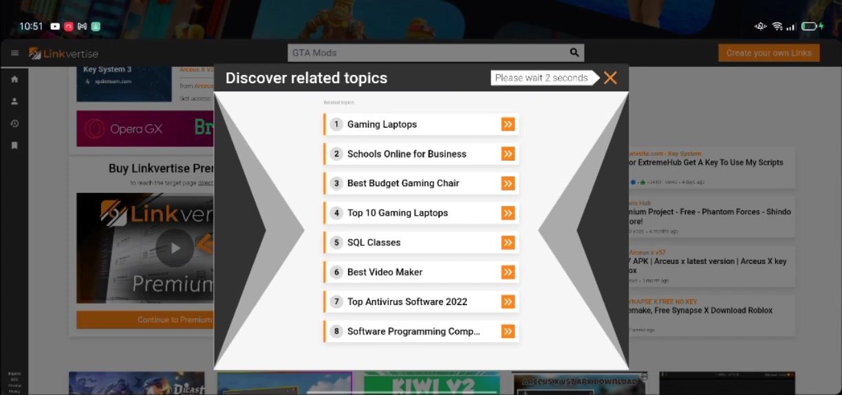The image size is (842, 395).
Task: Click arrow icon for Gaming Laptops
Action: click(508, 124)
